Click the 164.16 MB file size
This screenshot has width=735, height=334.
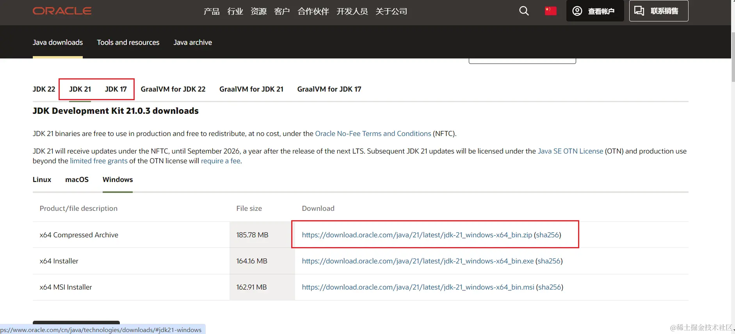coord(252,261)
